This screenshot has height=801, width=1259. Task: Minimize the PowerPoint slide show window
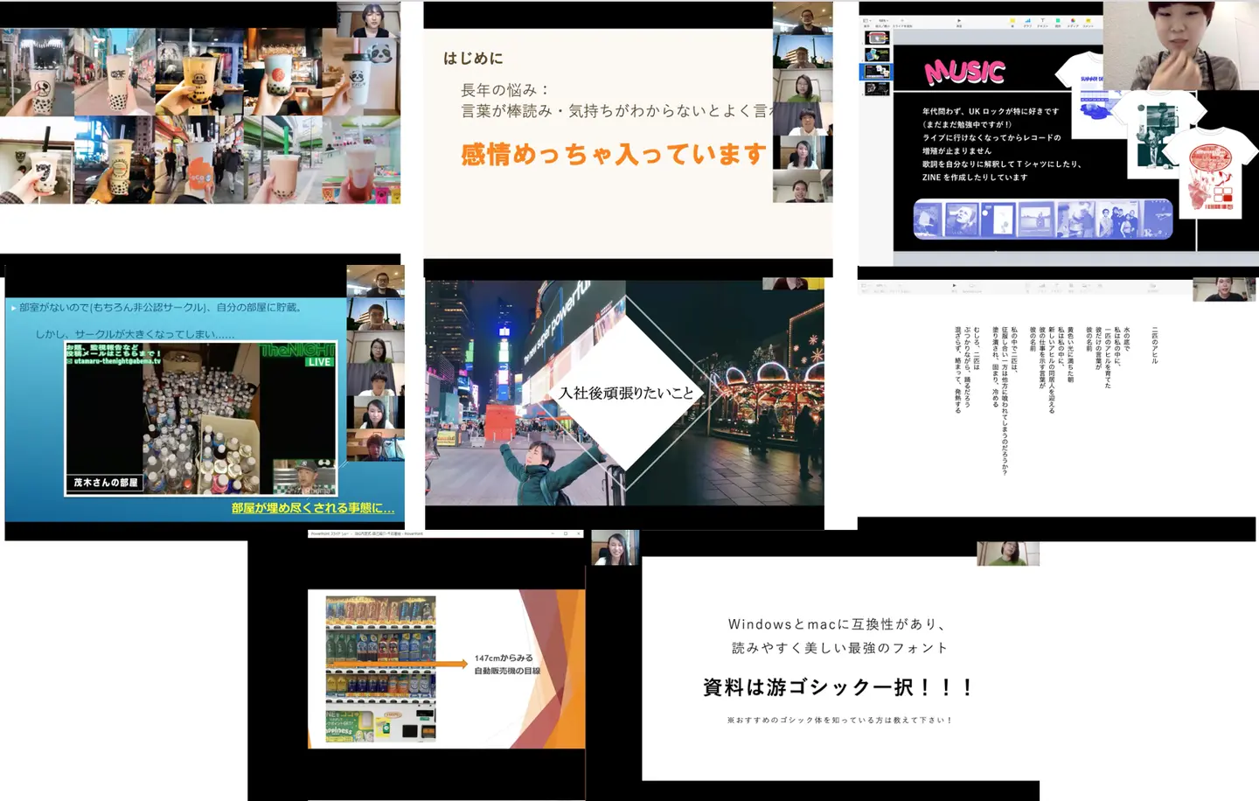click(553, 533)
